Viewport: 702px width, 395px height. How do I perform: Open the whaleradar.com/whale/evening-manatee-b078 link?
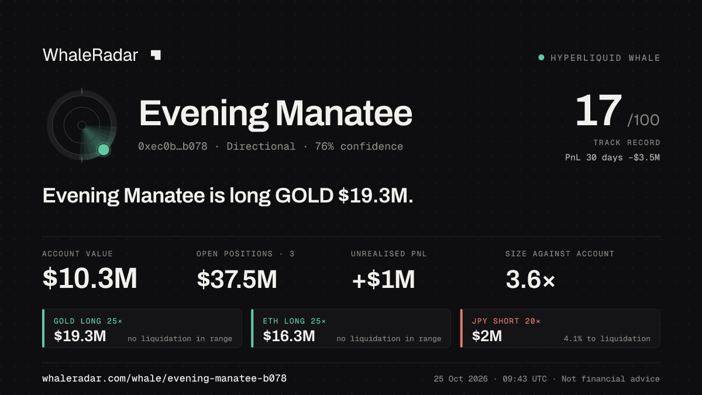click(x=164, y=379)
